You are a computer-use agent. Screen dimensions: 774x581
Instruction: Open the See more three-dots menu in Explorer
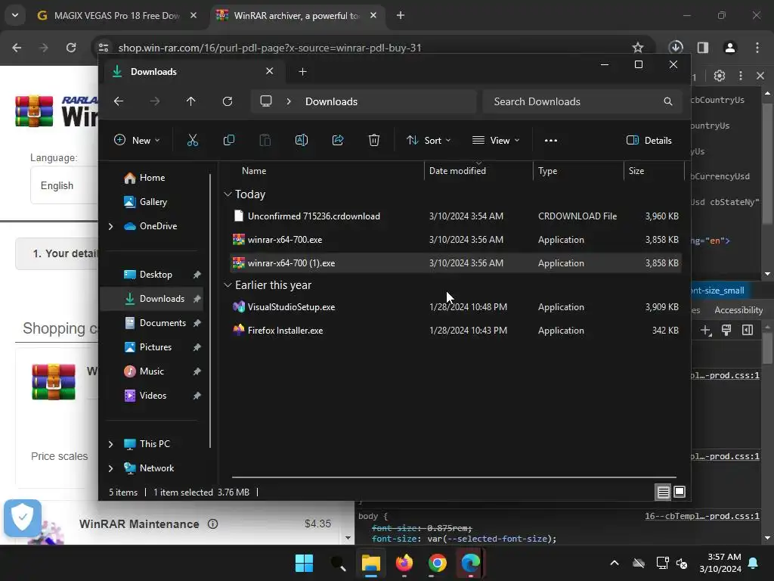pos(551,140)
